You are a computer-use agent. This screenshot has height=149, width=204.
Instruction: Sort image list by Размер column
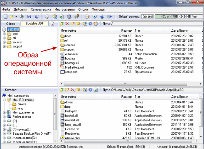(122, 31)
